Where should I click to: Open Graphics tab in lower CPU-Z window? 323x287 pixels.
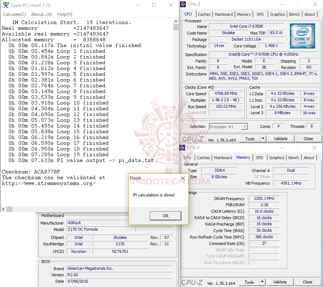click(277, 158)
